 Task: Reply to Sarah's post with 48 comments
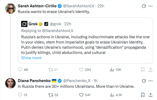coord(23,70)
